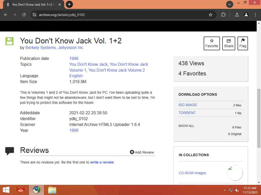Open the extensions puzzle icon
Image resolution: width=261 pixels, height=195 pixels.
pyautogui.click(x=223, y=15)
